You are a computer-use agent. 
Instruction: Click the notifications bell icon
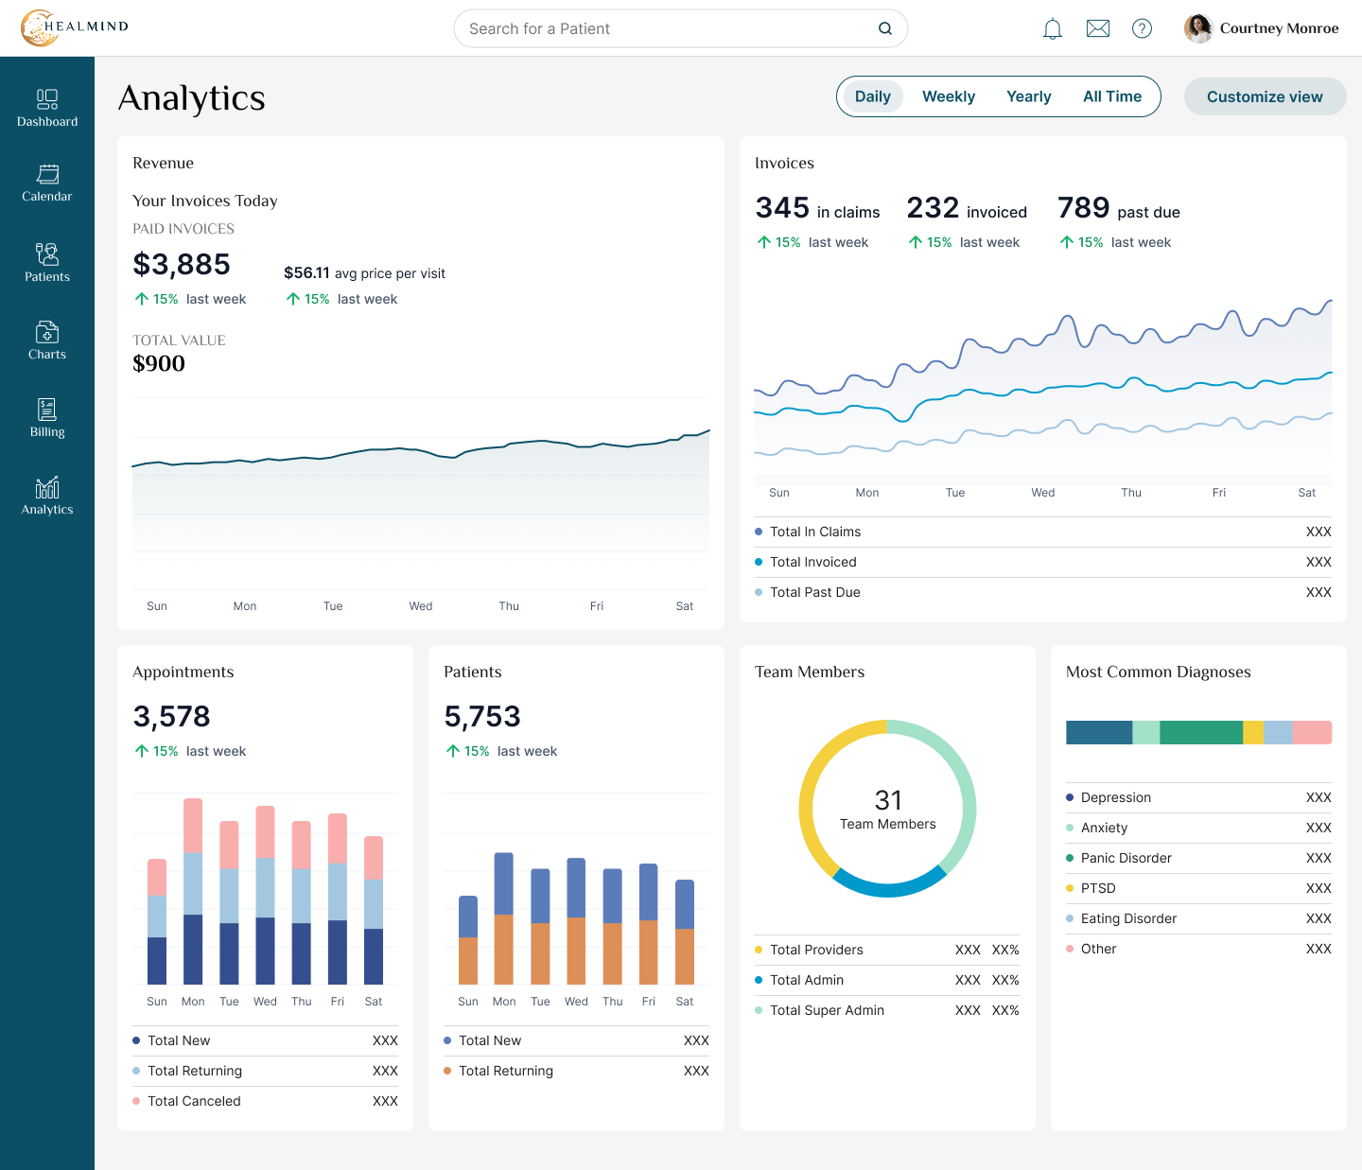(x=1053, y=28)
